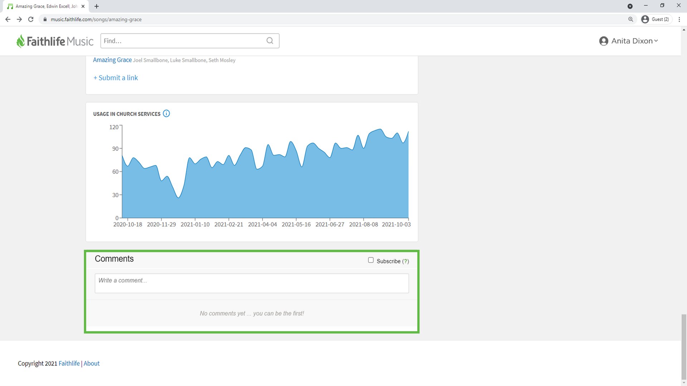Click the Subscribe help (?) link
Viewport: 687px width, 386px height.
405,261
